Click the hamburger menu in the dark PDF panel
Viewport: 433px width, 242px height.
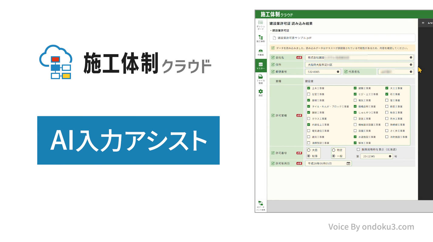(423, 23)
